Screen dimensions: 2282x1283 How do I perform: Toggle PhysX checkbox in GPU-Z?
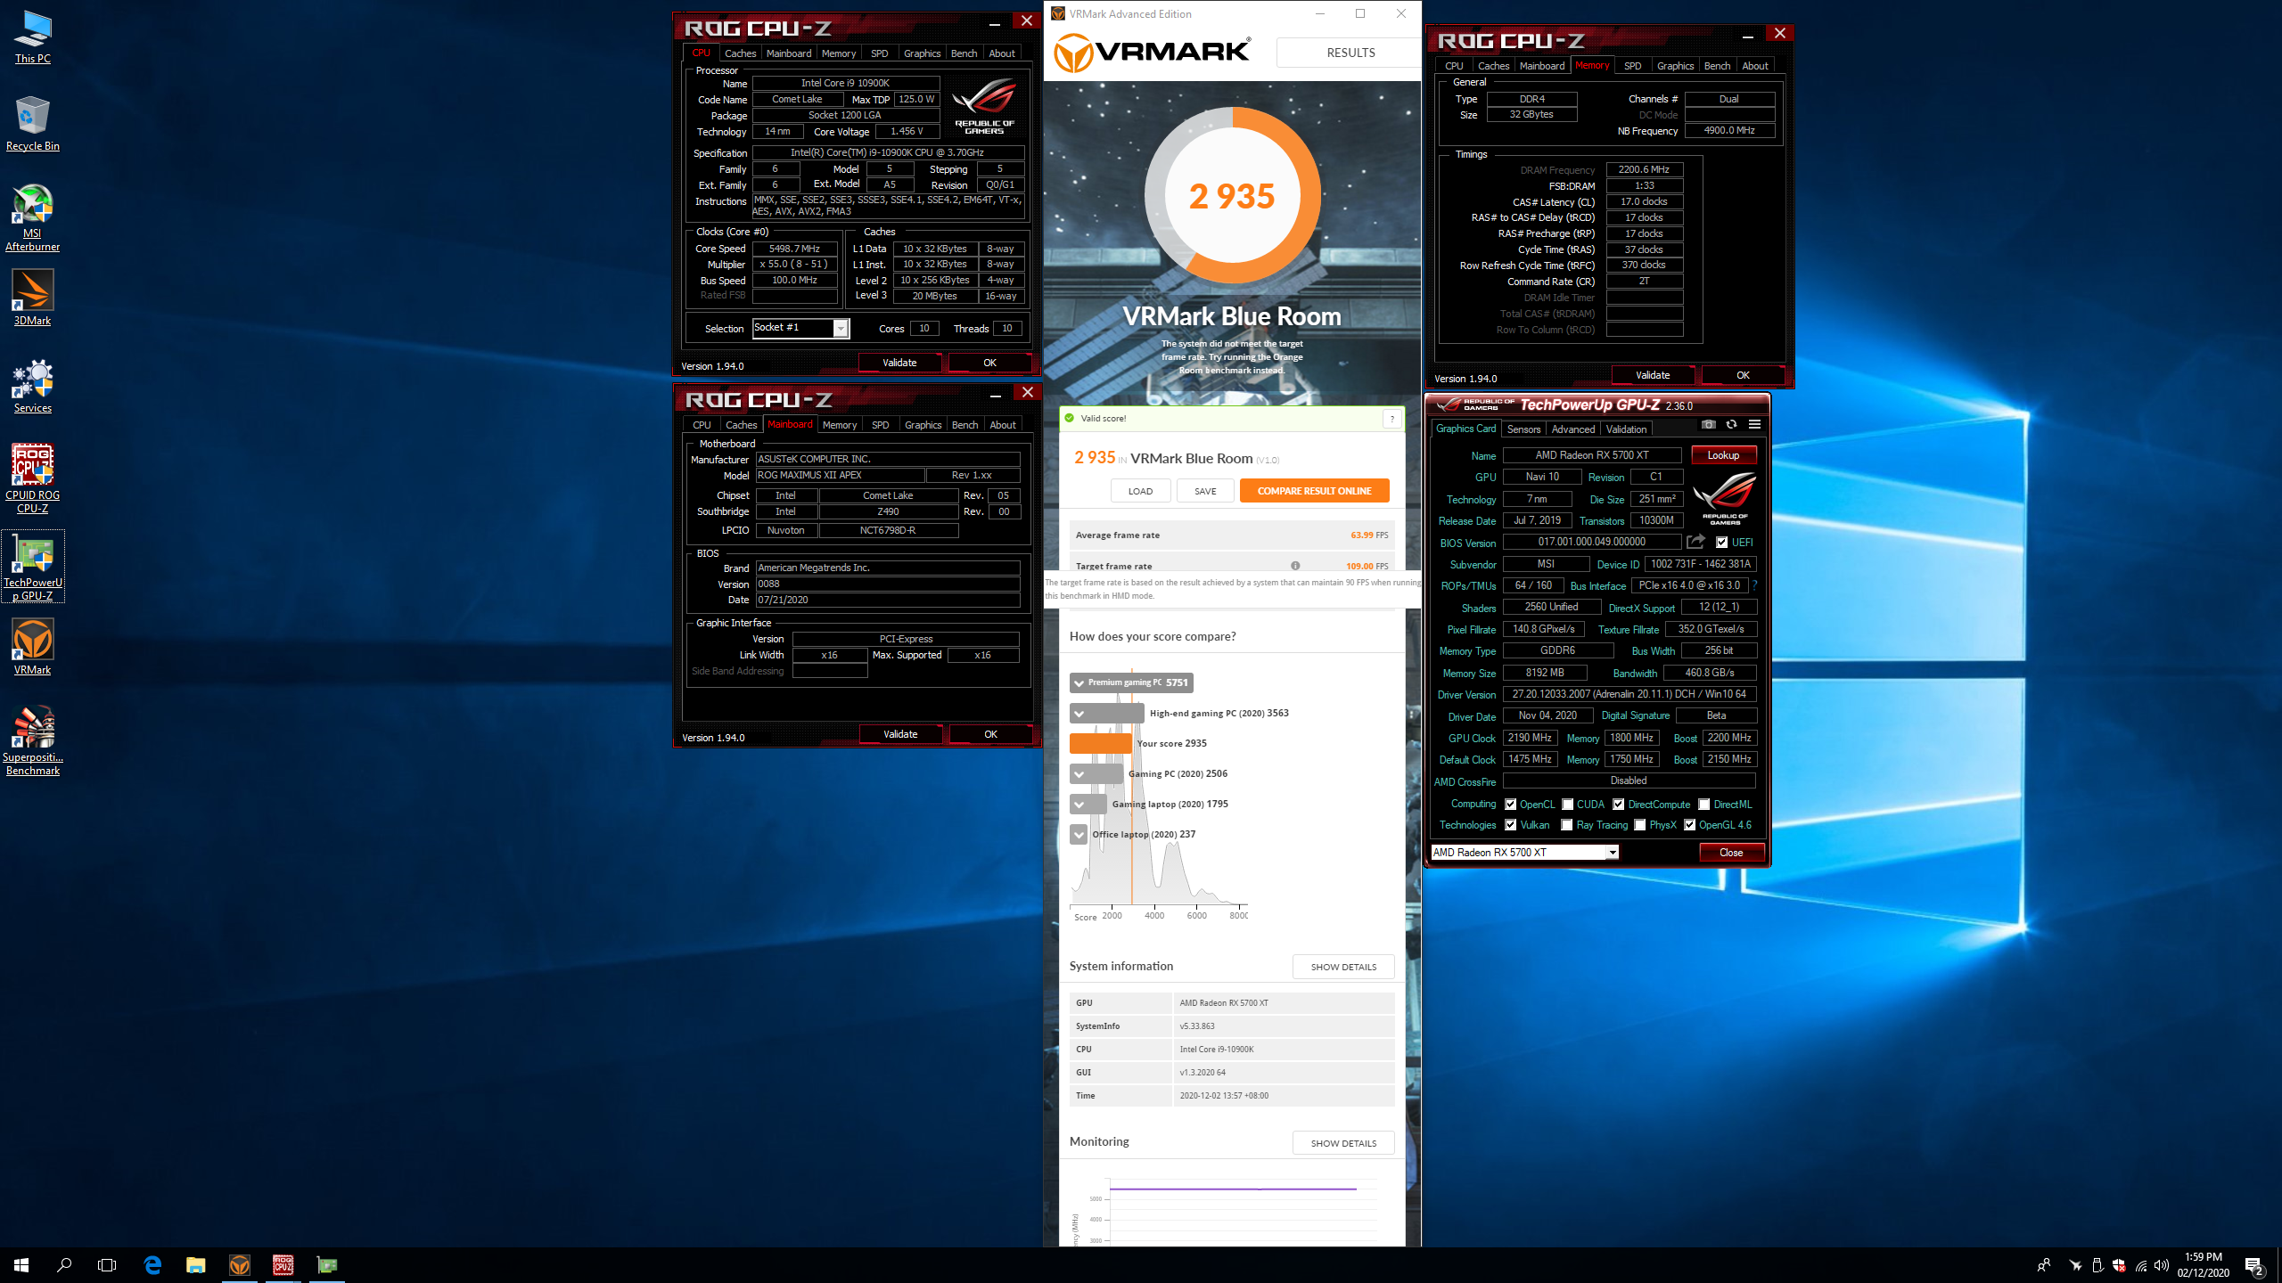point(1639,825)
